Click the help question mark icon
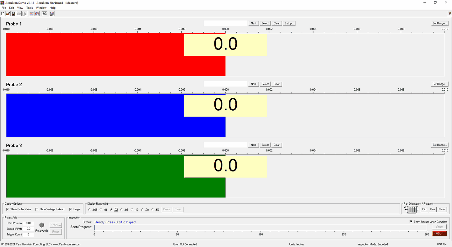The width and height of the screenshot is (452, 247). [x=449, y=14]
